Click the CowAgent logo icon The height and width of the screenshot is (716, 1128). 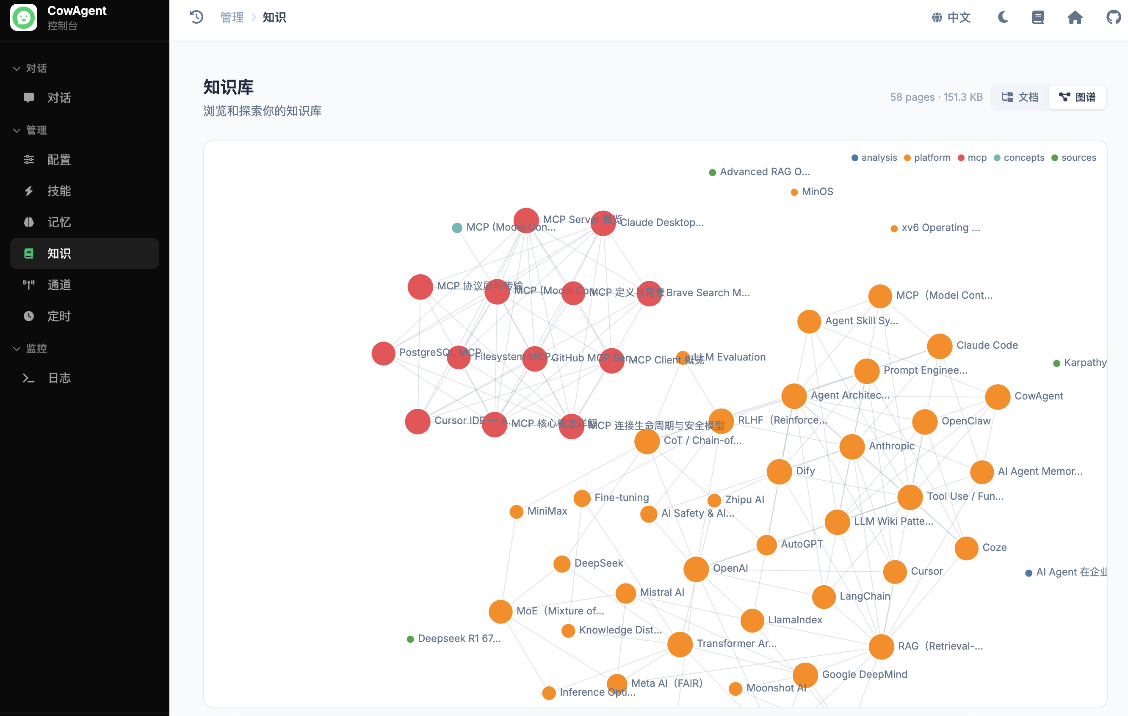(x=24, y=17)
